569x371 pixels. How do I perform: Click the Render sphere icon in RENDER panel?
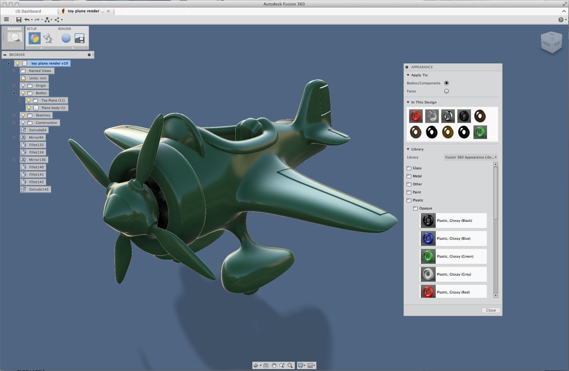tap(66, 38)
